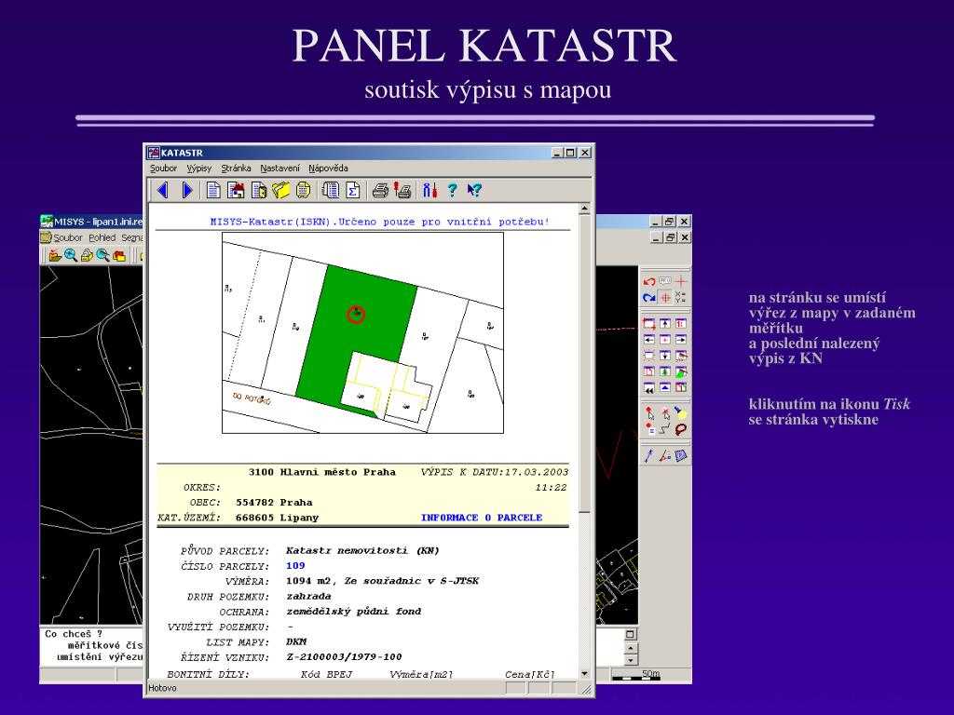Open the Nápověda menu
The width and height of the screenshot is (954, 715).
coord(328,169)
